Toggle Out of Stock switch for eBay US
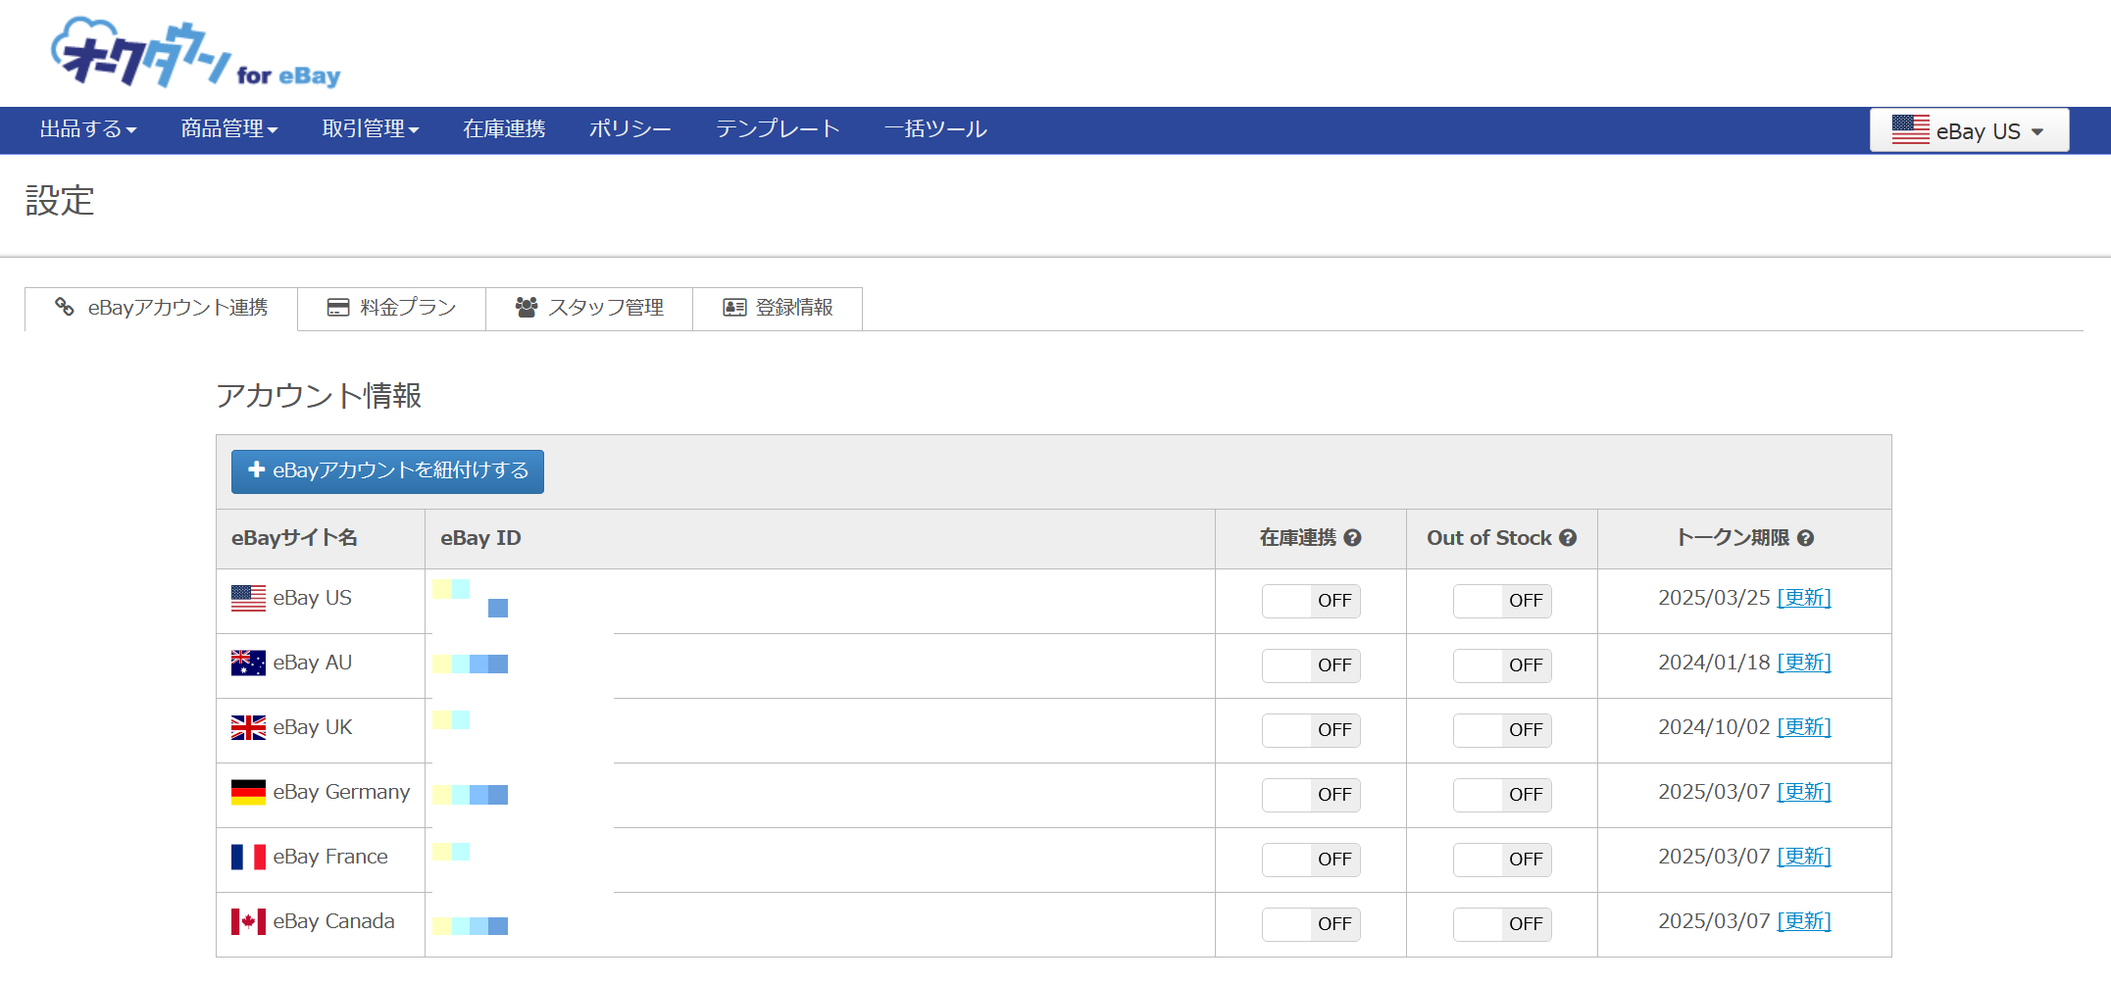The width and height of the screenshot is (2111, 984). point(1502,601)
